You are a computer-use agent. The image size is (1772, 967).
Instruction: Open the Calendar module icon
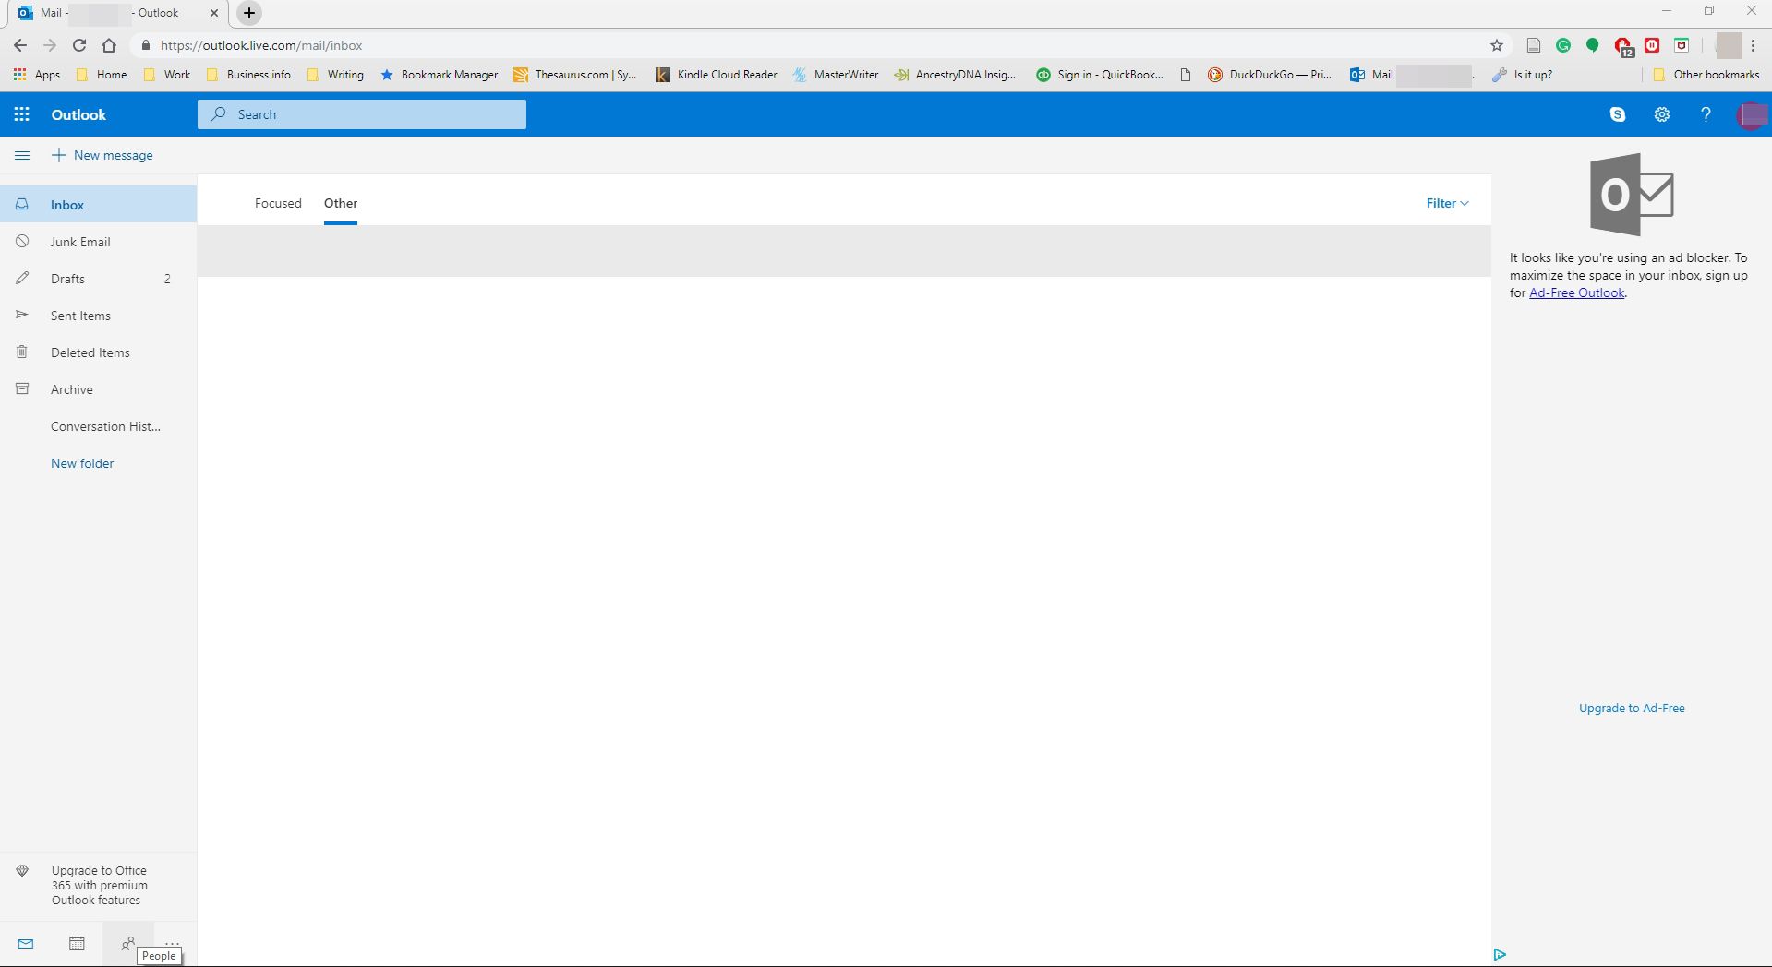pos(78,943)
